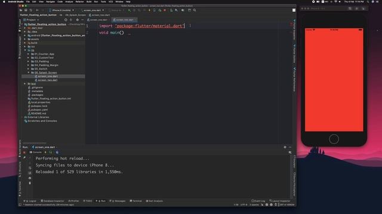Expand the 04_Padding_Margin folder
Screen dimensions: 382x214
click(x=28, y=65)
